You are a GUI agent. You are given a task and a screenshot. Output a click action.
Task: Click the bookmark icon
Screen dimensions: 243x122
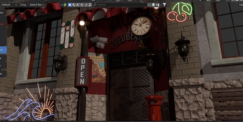pos(153,5)
